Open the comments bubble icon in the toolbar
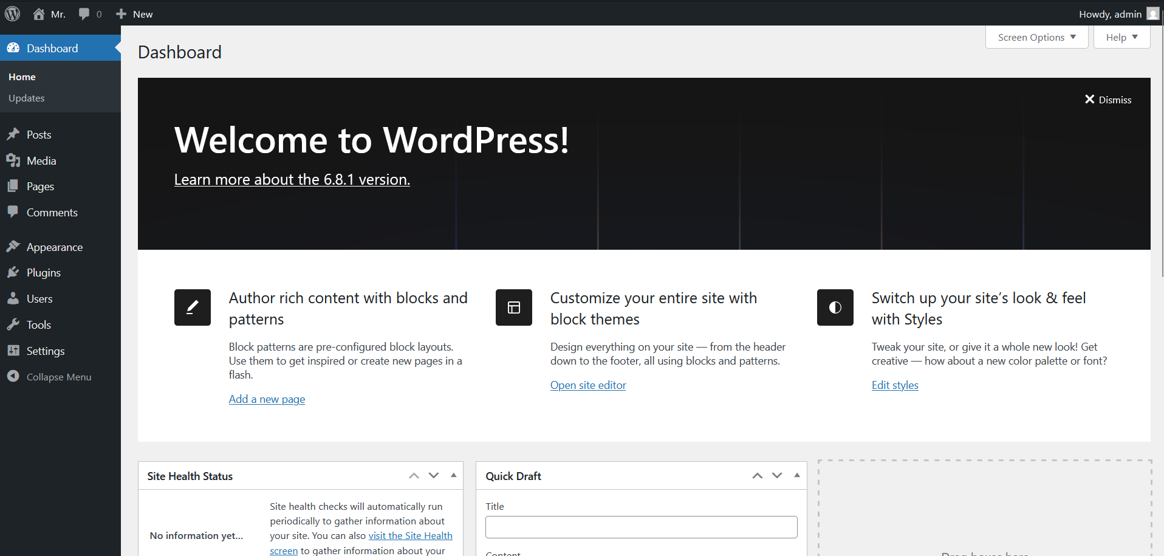The width and height of the screenshot is (1164, 556). click(x=83, y=13)
